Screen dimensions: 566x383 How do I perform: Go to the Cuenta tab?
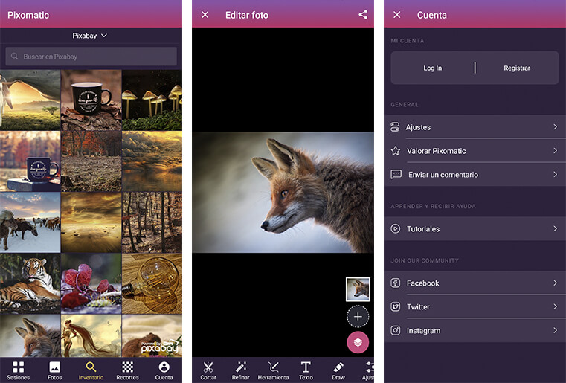[164, 370]
